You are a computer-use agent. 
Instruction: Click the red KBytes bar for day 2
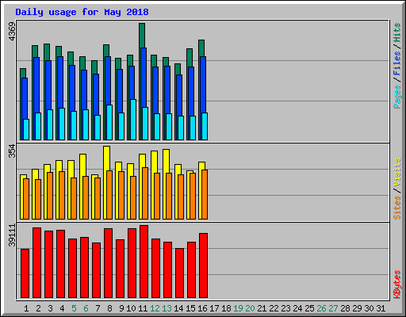(x=36, y=263)
